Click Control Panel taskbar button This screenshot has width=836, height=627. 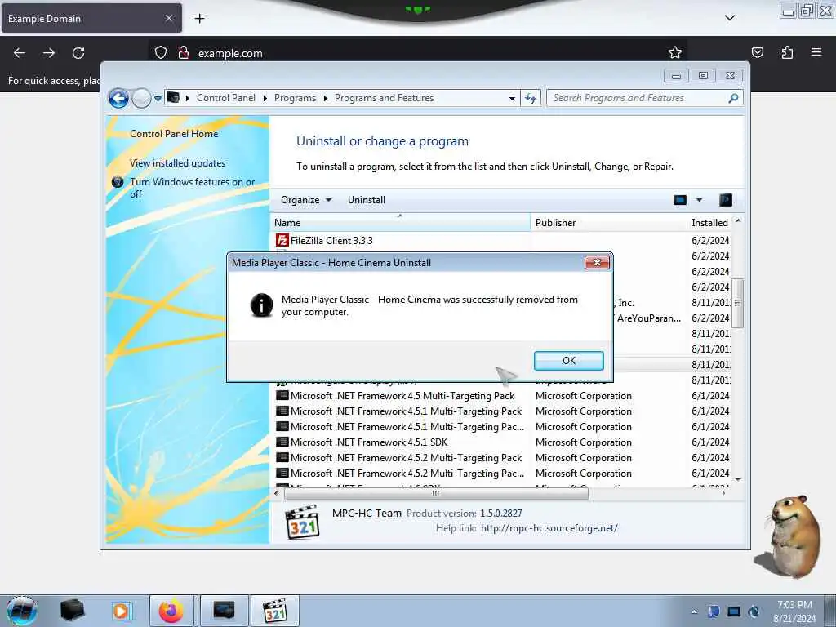point(224,611)
